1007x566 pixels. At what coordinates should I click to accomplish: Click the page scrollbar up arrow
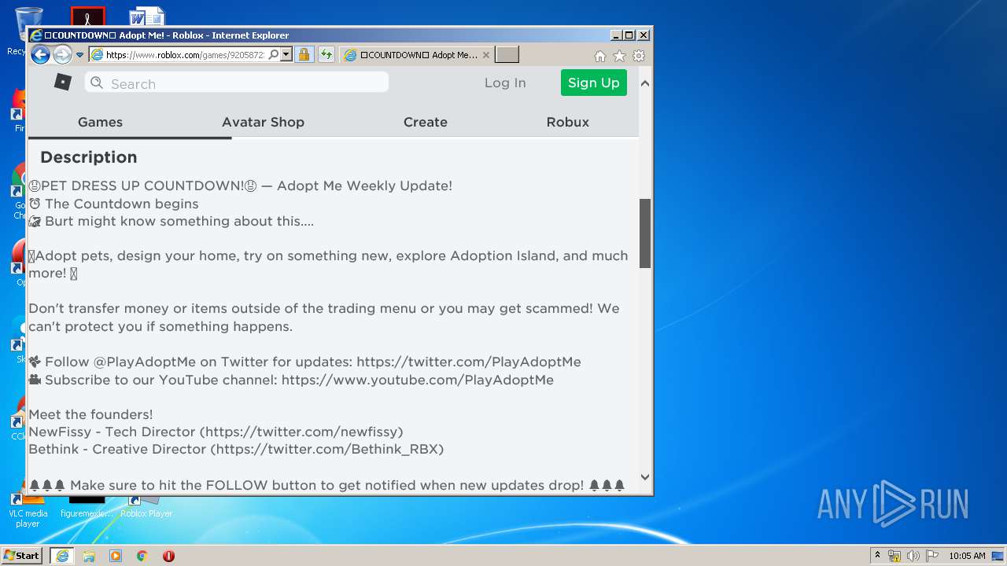click(645, 83)
